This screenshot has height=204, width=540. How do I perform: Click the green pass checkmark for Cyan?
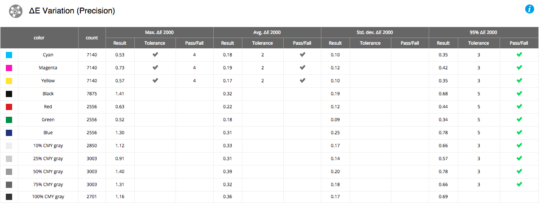(519, 55)
